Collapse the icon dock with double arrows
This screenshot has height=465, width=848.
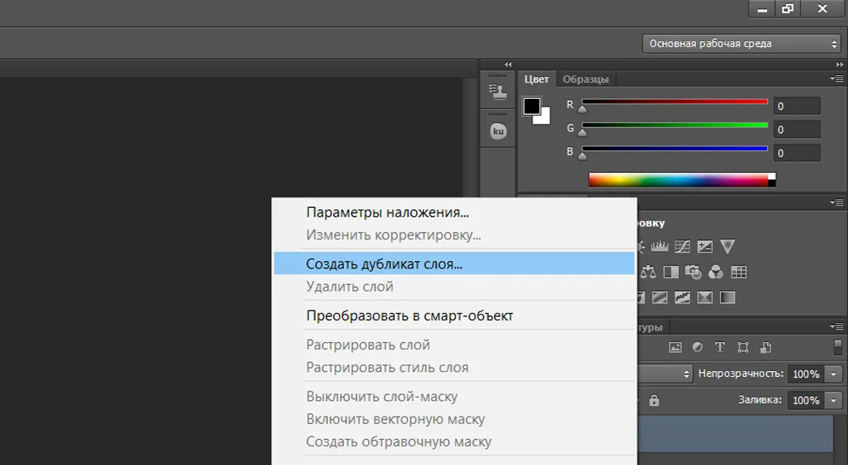tap(508, 65)
